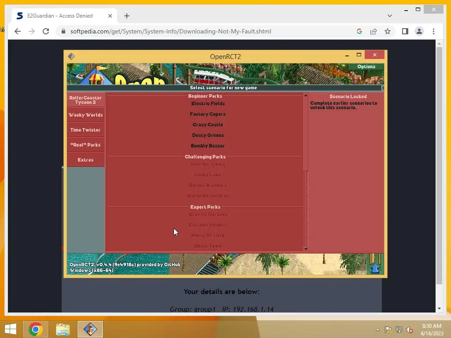Choose the Dusty Greens scenario
This screenshot has width=451, height=338.
coord(208,135)
